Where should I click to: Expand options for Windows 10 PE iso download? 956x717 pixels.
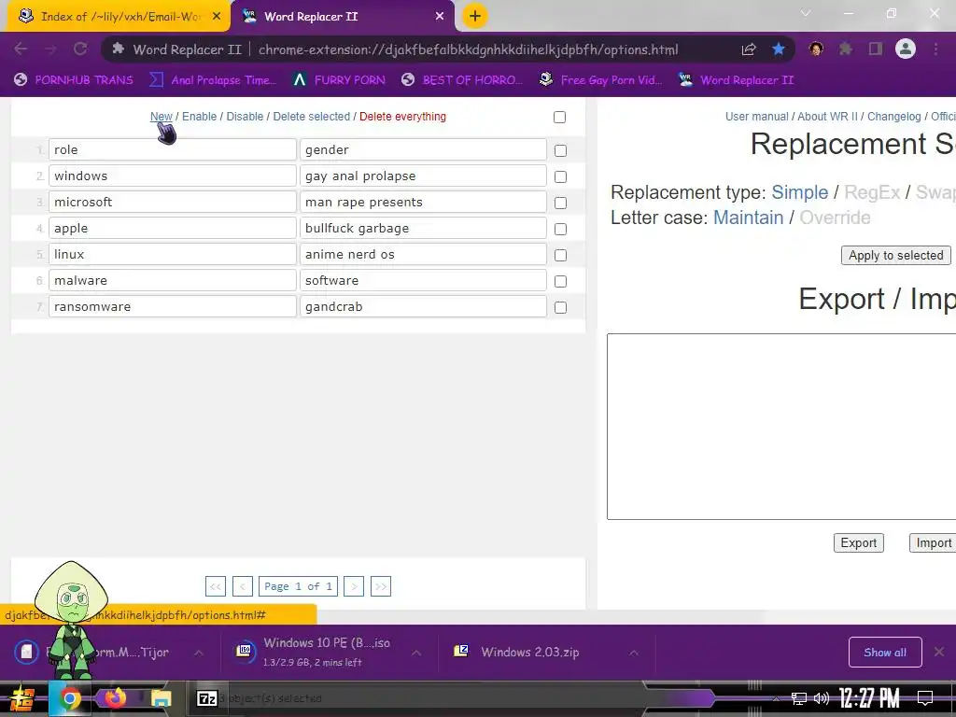[x=416, y=653]
